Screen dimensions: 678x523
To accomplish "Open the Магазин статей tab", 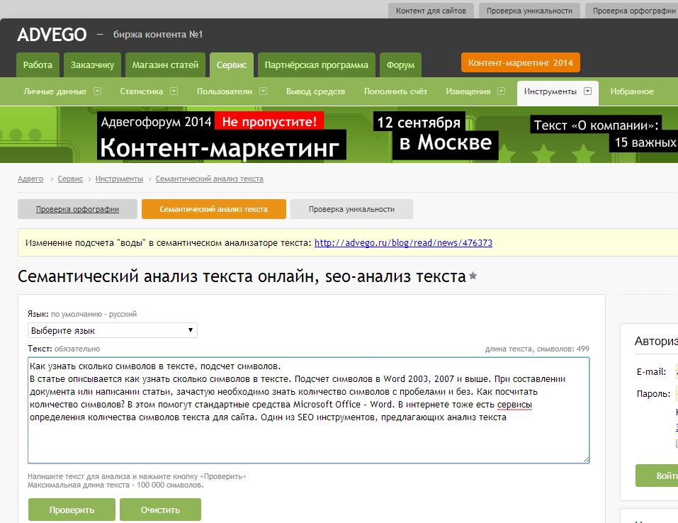I will pyautogui.click(x=165, y=64).
